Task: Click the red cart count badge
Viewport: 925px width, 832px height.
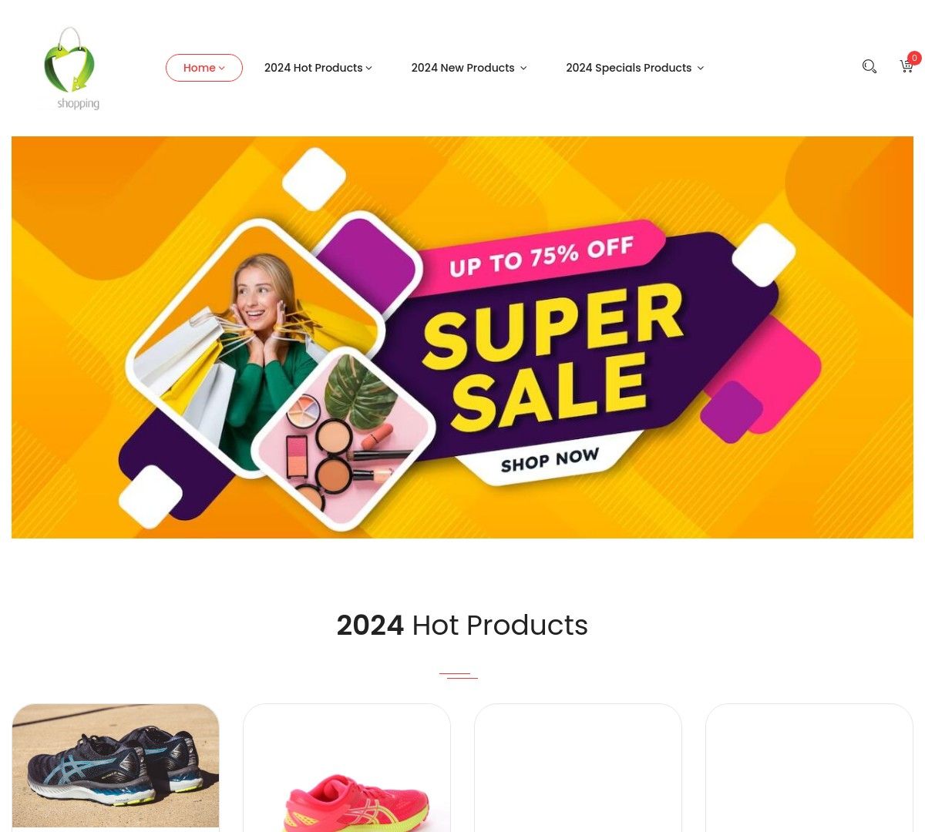Action: pyautogui.click(x=914, y=58)
